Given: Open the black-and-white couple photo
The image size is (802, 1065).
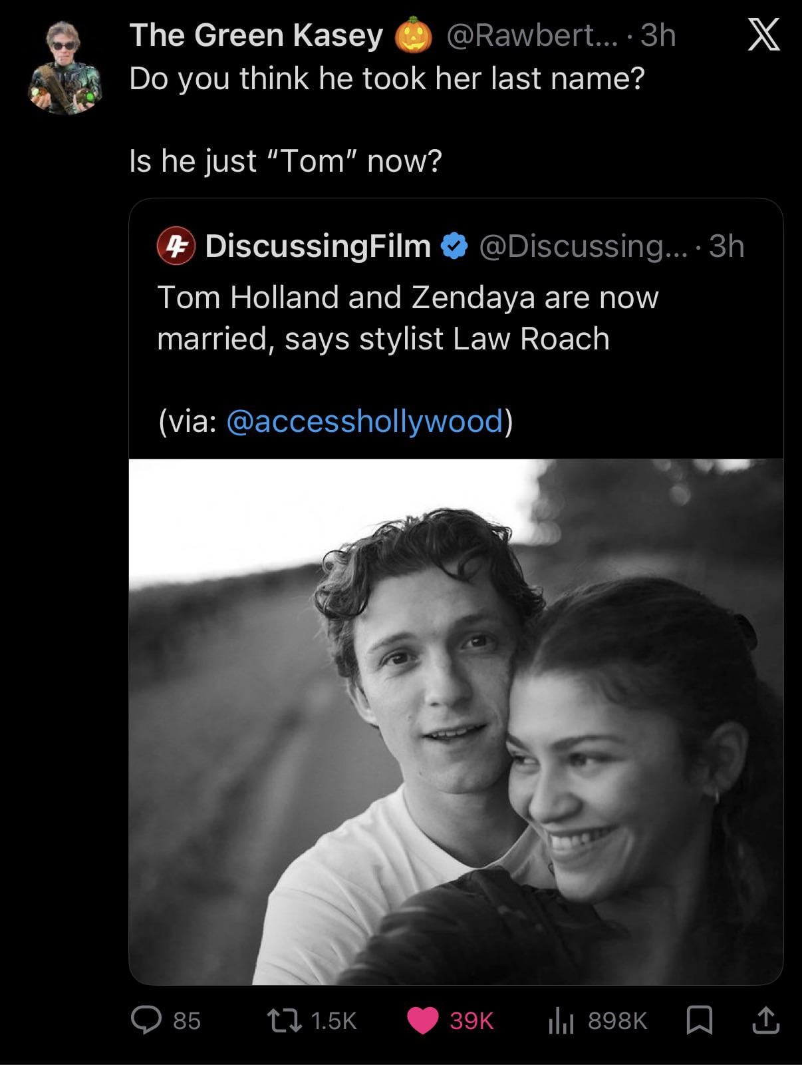Looking at the screenshot, I should 456,721.
